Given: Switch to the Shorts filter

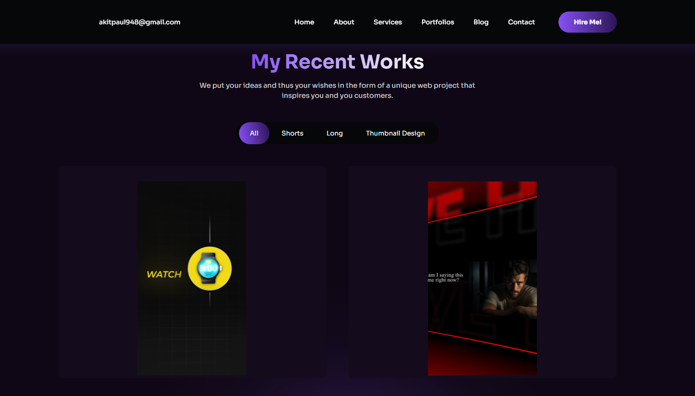Looking at the screenshot, I should (x=292, y=133).
